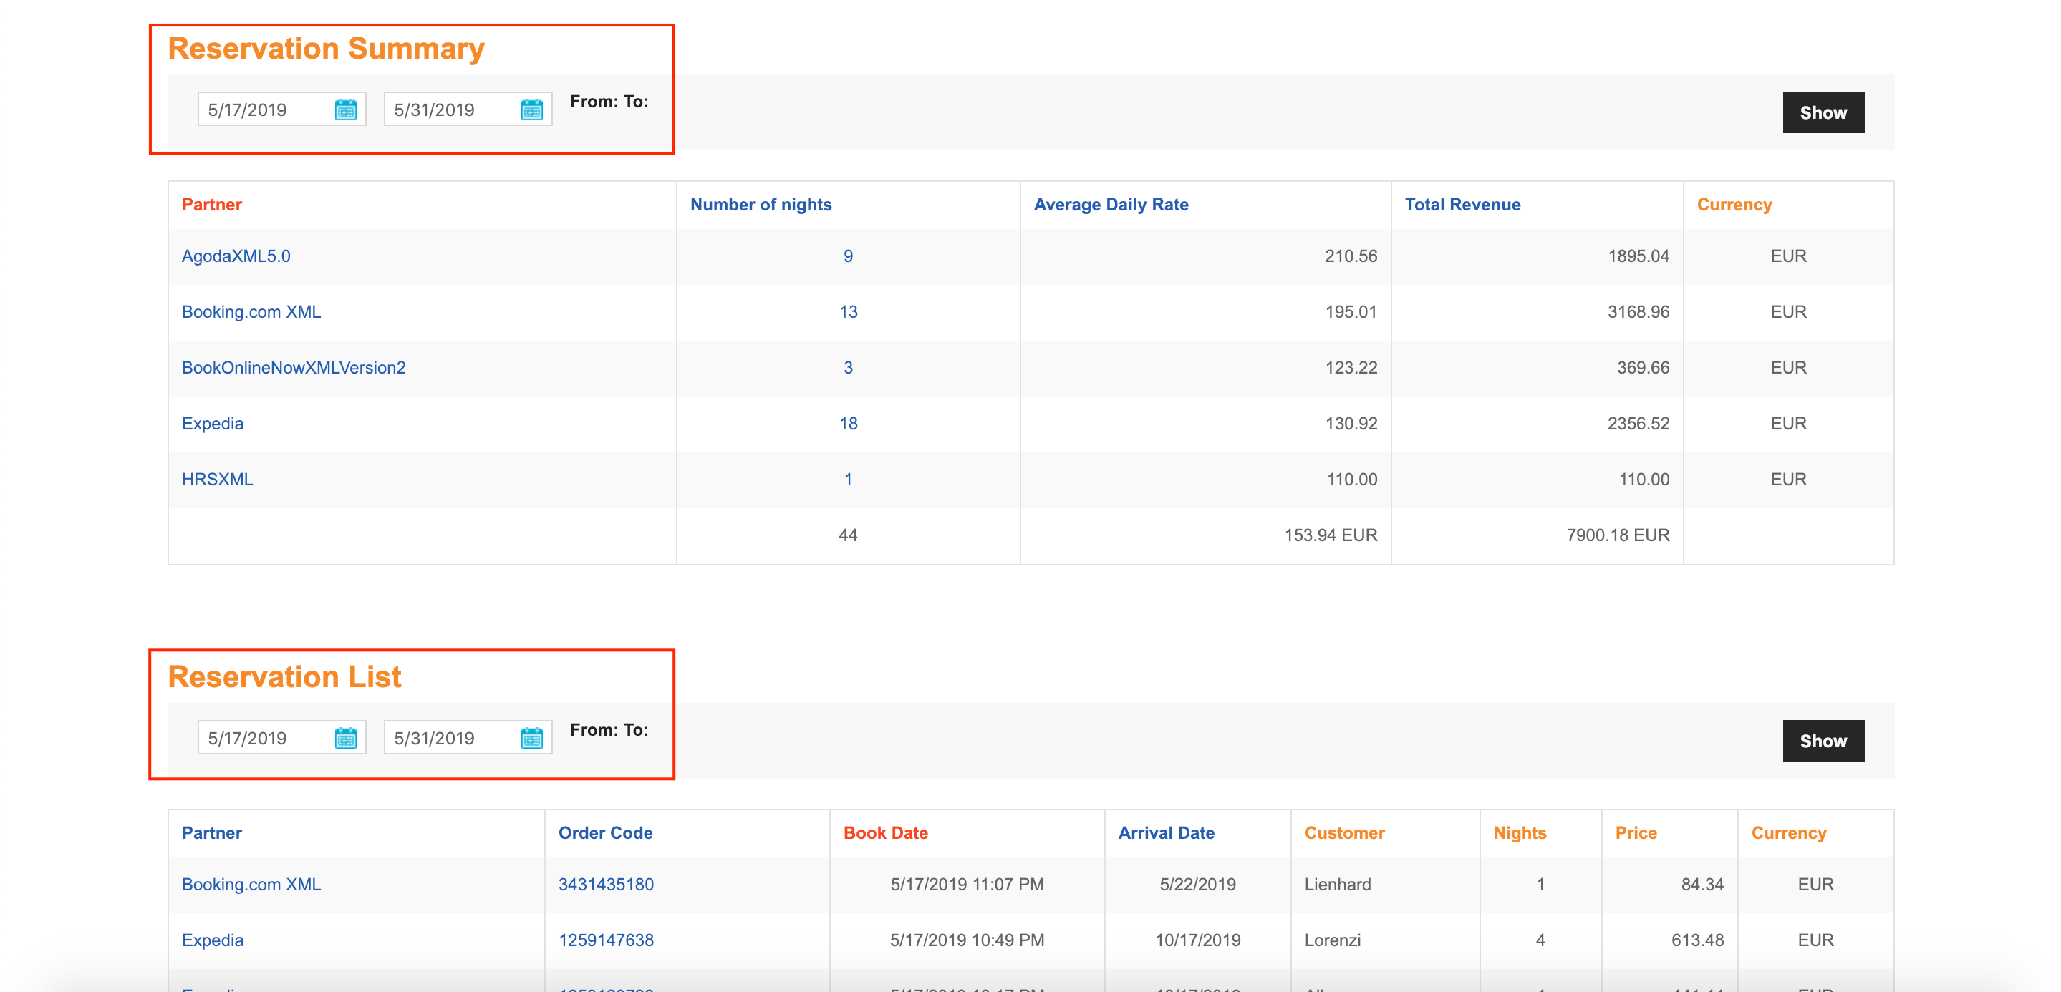Sort summary by Number of nights
This screenshot has width=2061, height=992.
click(x=760, y=205)
